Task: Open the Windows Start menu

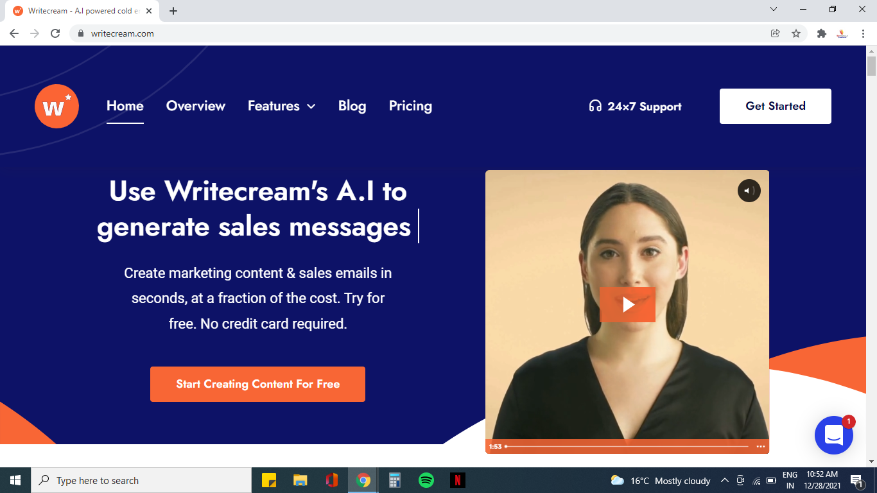Action: point(15,480)
